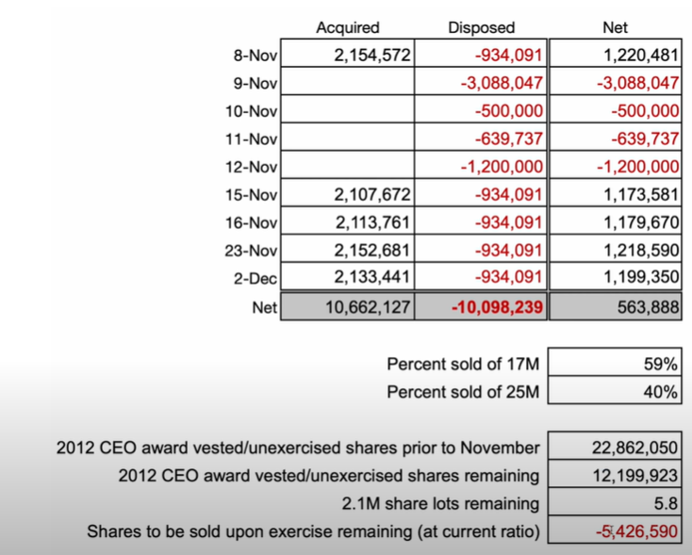Select the 22,862,050 vested shares cell

tap(615, 448)
